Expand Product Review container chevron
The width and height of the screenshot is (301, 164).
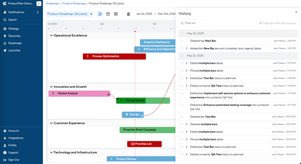(111, 159)
